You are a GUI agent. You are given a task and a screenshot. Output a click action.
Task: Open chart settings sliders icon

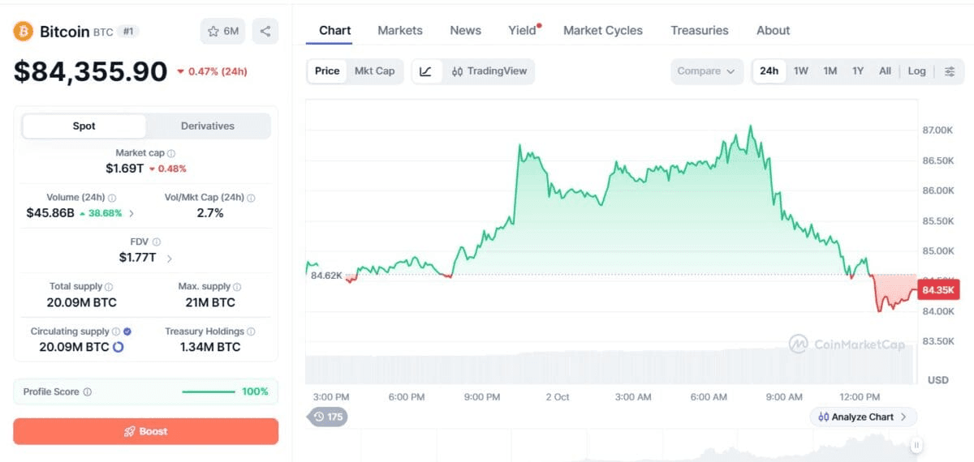point(950,71)
